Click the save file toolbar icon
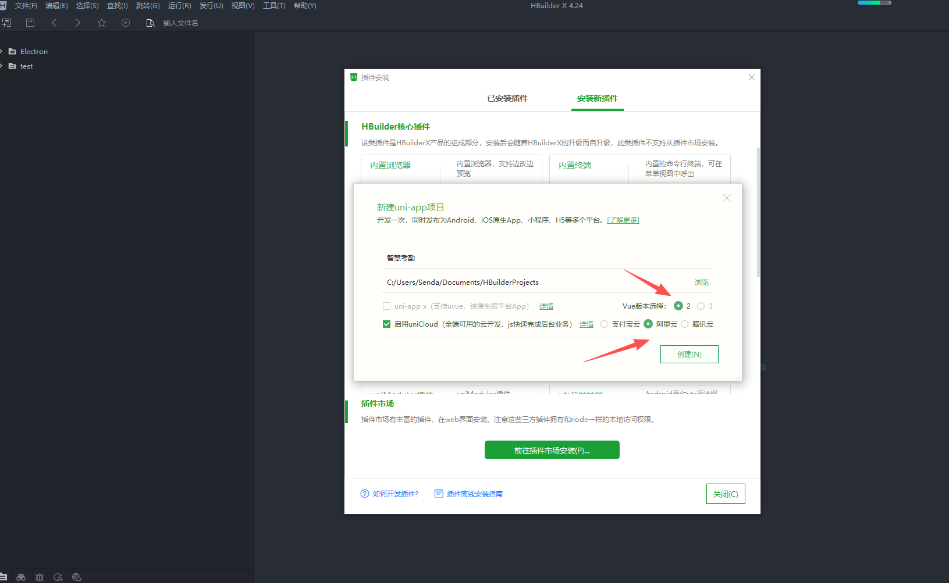 click(x=30, y=23)
